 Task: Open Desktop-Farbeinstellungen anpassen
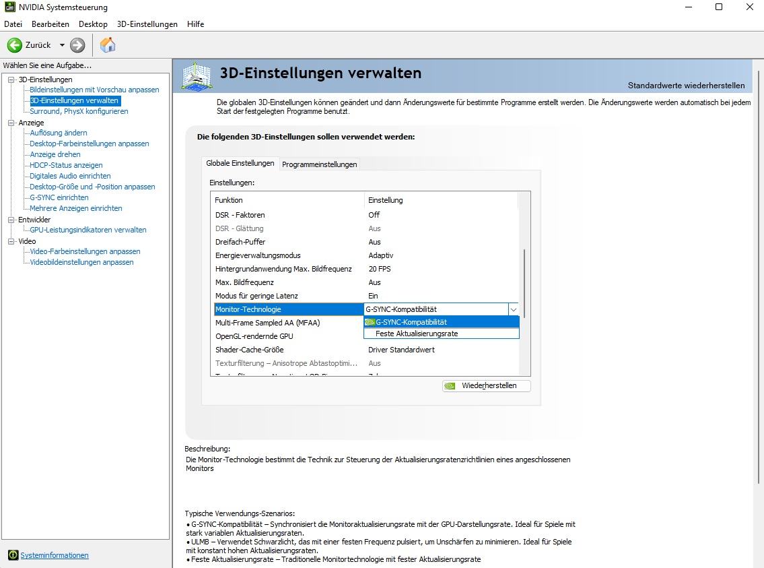tap(89, 144)
